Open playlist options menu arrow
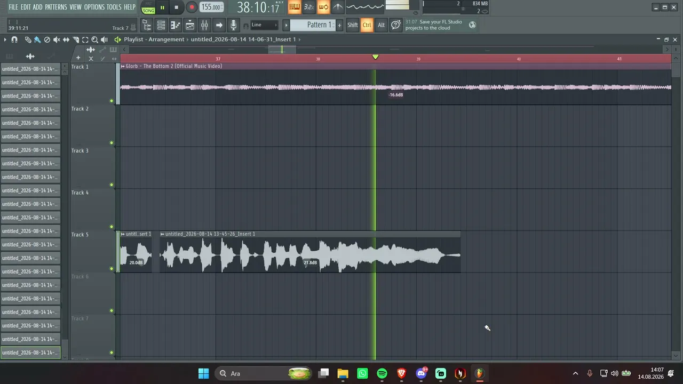The image size is (683, 384). [5, 39]
